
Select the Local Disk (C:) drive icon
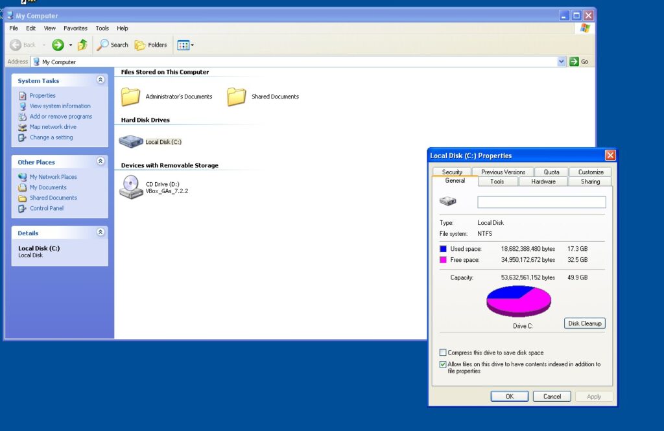click(132, 141)
